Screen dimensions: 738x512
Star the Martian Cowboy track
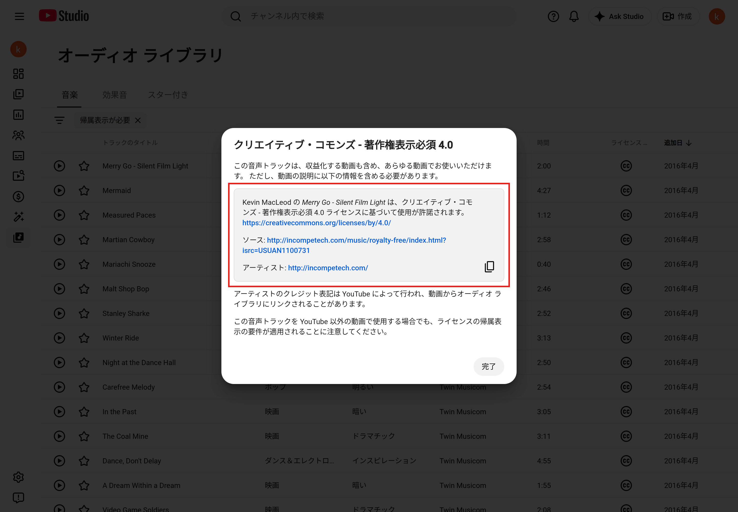84,240
